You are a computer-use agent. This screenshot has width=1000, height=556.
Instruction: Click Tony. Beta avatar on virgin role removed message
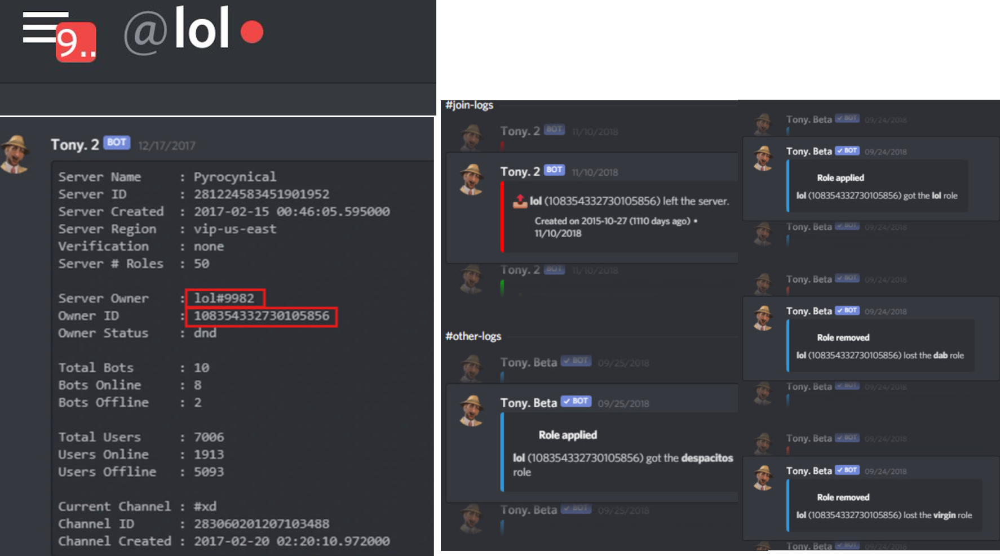click(763, 478)
